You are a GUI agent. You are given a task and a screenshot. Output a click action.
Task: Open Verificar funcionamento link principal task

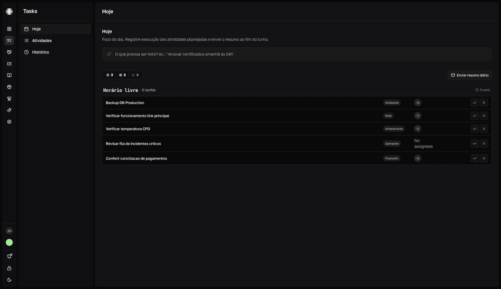[137, 116]
